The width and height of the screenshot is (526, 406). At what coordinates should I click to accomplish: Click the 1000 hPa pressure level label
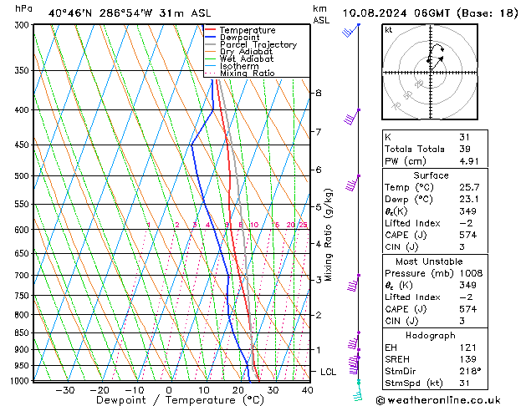[20, 381]
